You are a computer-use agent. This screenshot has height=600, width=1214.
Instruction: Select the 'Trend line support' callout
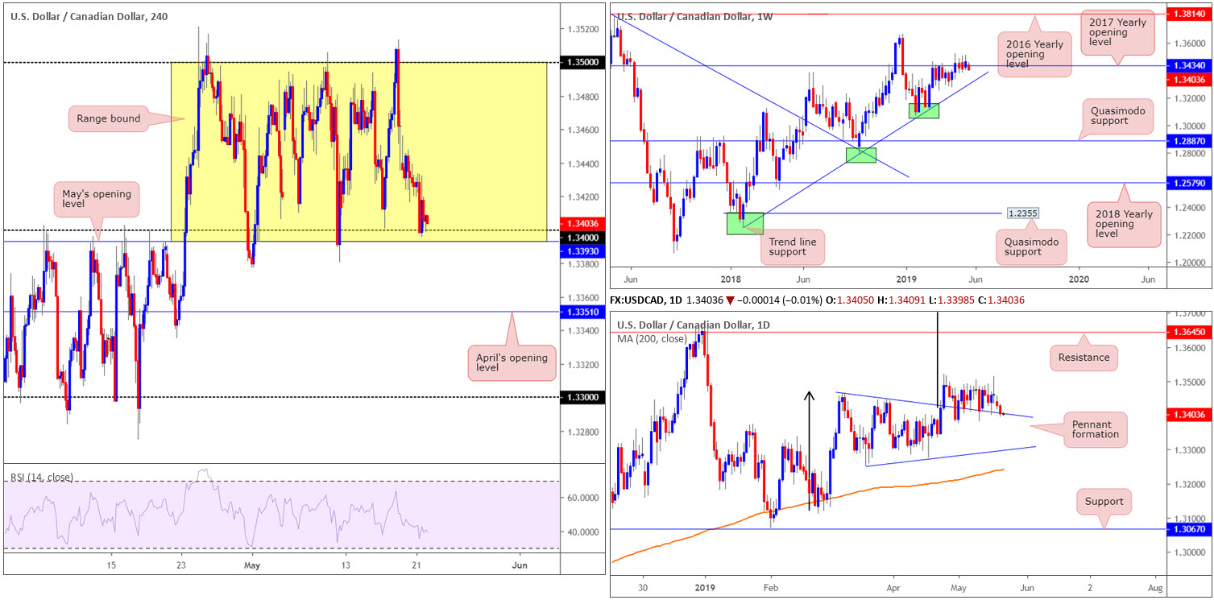point(793,247)
